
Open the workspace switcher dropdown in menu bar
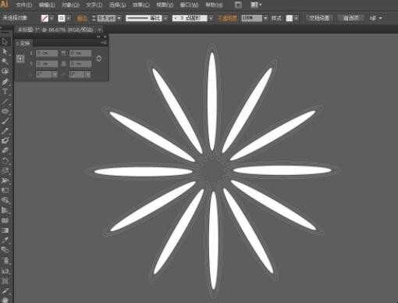coord(256,5)
